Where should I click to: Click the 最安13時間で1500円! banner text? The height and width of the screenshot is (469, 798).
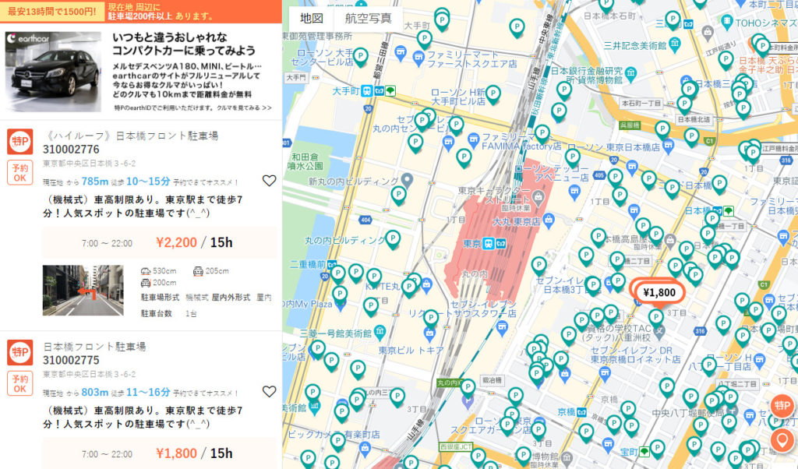coord(52,11)
